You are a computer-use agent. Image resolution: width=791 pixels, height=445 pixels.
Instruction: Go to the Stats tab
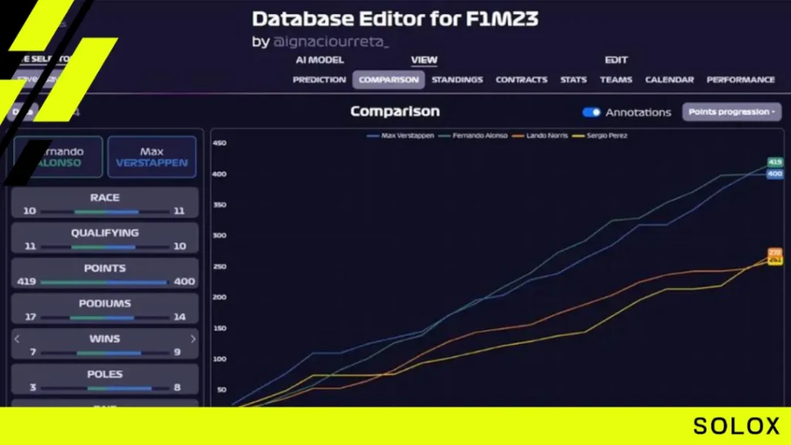[x=573, y=80]
